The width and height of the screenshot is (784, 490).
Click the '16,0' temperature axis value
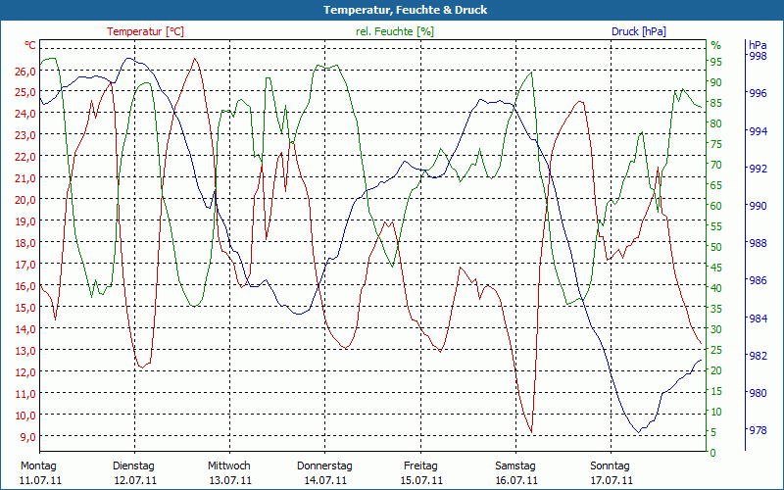coord(25,286)
